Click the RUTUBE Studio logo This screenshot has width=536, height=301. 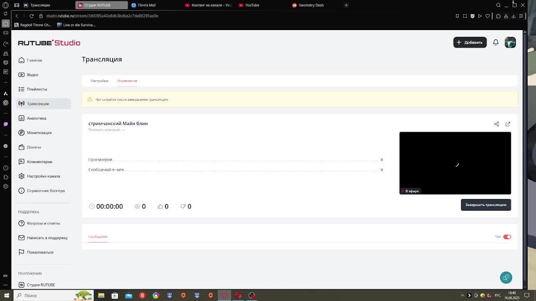pyautogui.click(x=49, y=43)
